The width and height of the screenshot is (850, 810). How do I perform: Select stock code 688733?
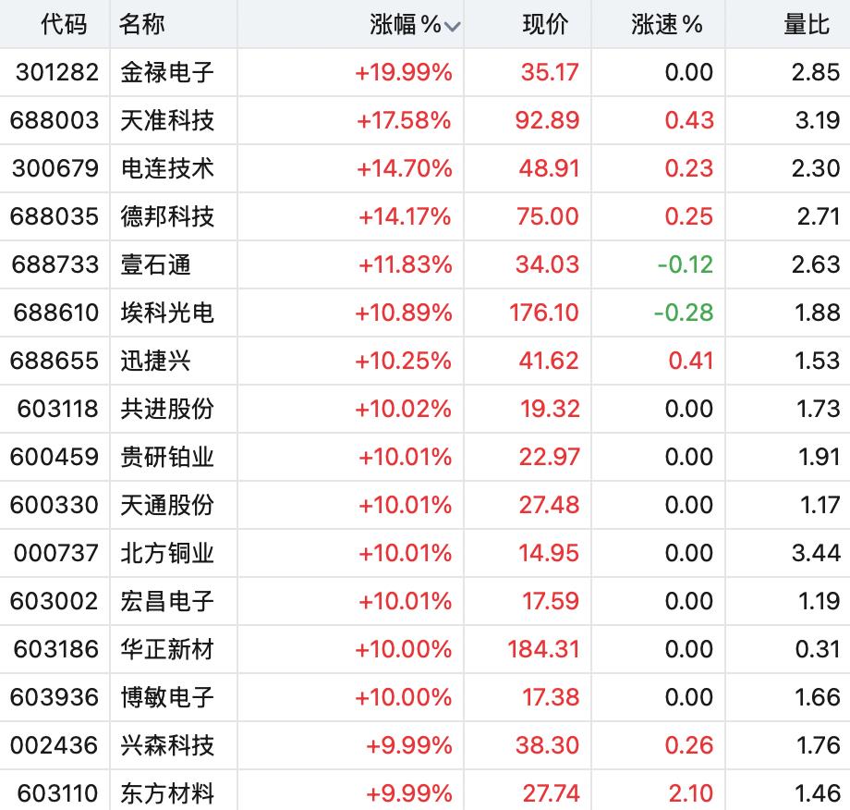tap(55, 264)
